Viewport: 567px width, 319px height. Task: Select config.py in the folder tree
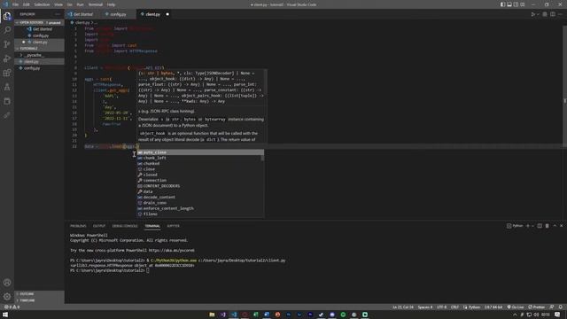[39, 68]
